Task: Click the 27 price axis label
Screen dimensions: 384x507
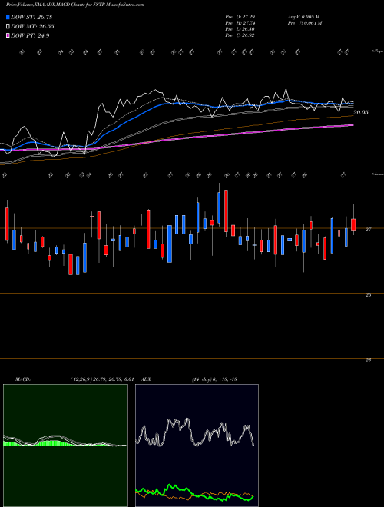Action: 368,229
